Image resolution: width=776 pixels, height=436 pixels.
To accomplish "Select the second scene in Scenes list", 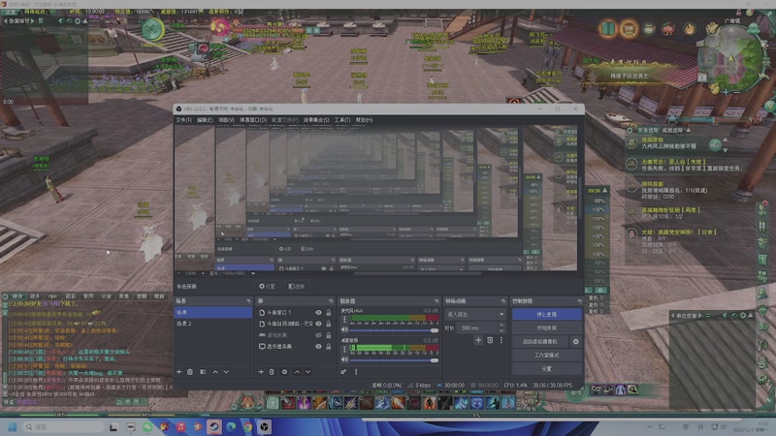I will click(212, 324).
